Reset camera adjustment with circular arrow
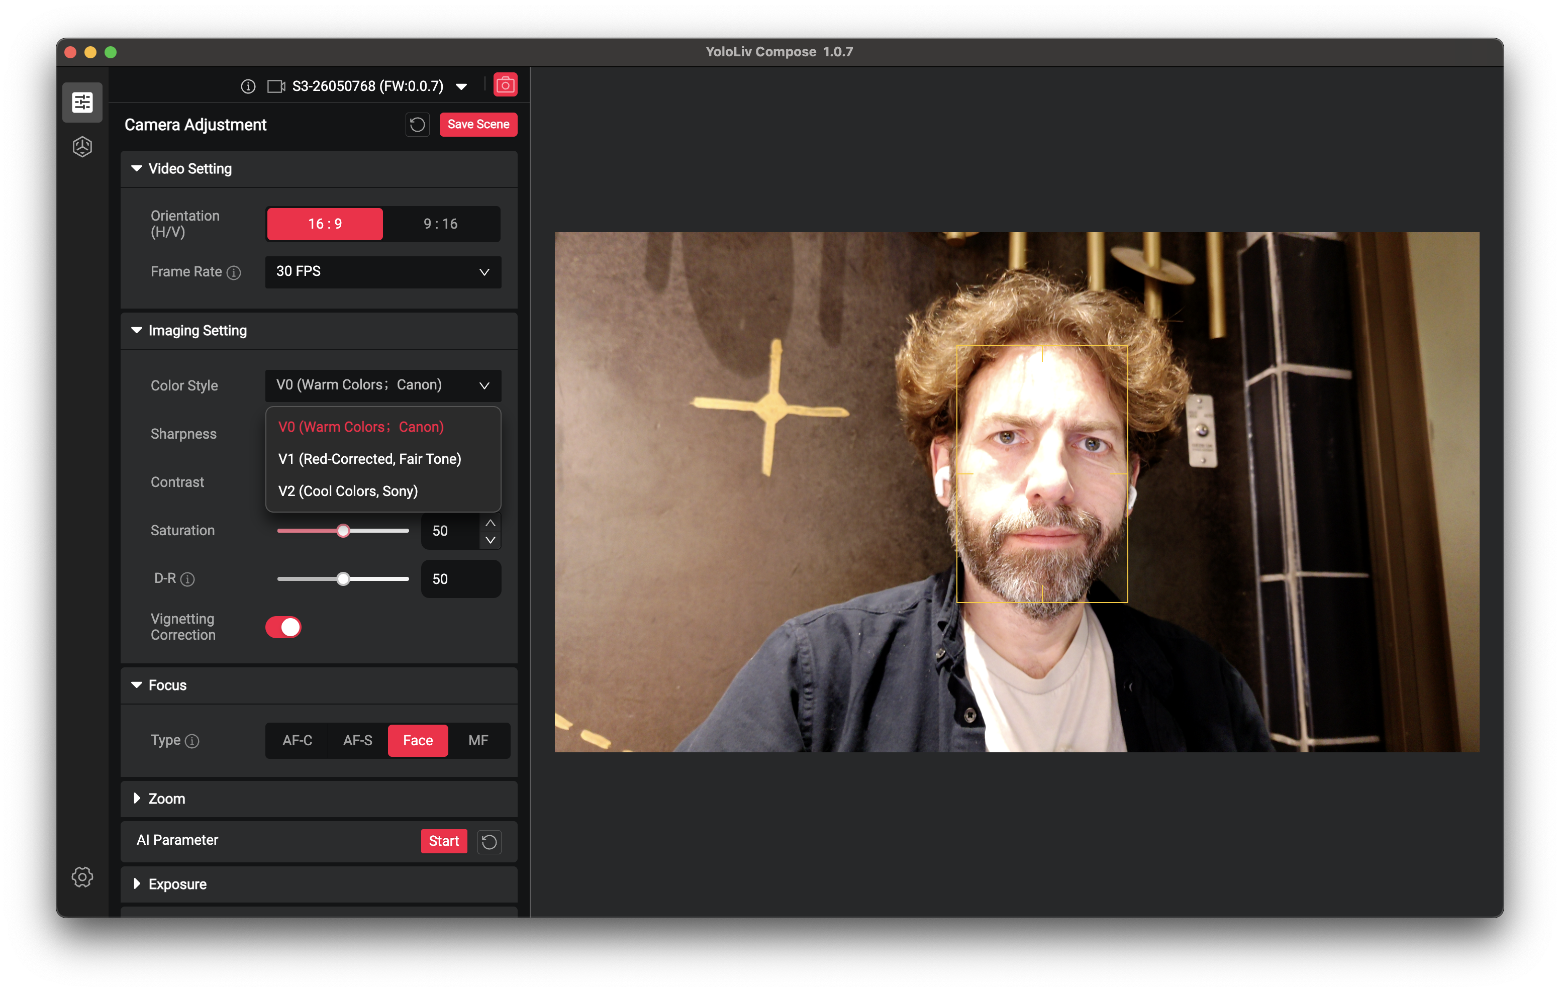Viewport: 1560px width, 992px height. 417,125
